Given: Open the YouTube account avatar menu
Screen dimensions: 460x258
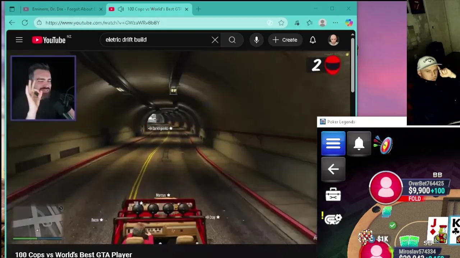Looking at the screenshot, I should point(333,40).
